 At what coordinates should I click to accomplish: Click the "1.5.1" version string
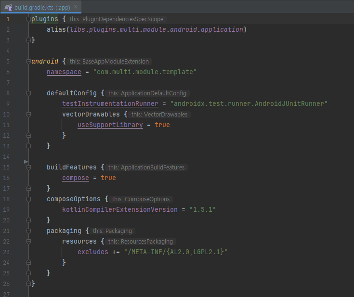tap(203, 209)
